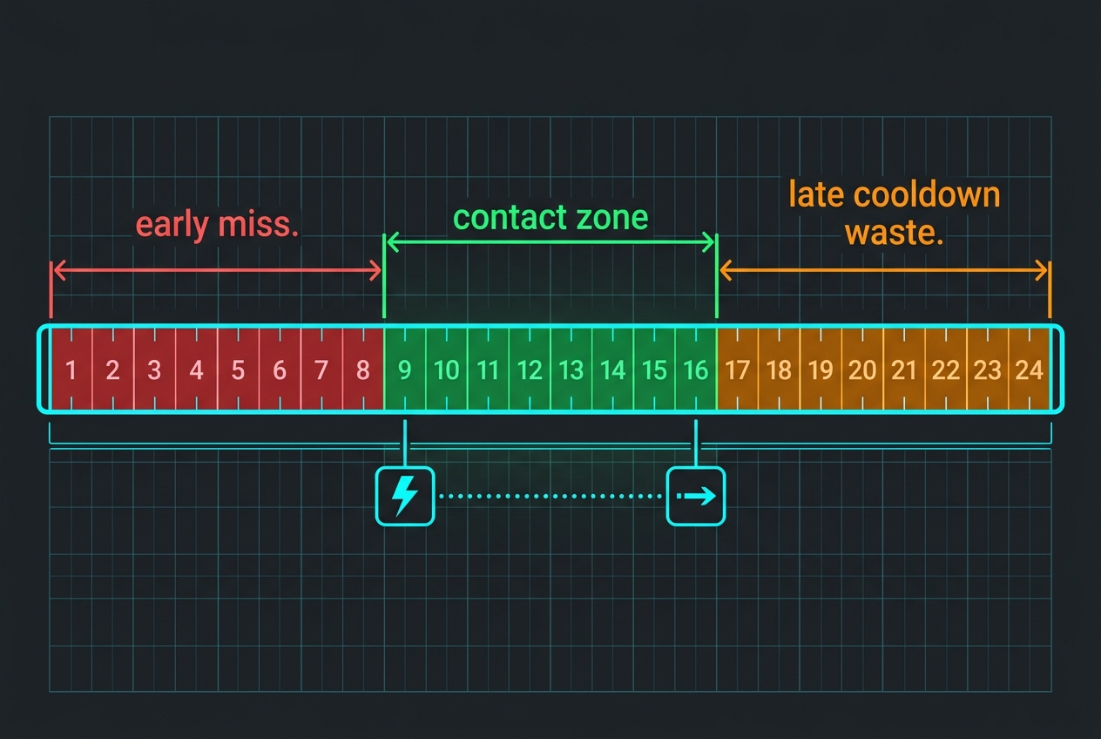Select frame 7 in the timeline
Screen dimensions: 1101x739
321,369
